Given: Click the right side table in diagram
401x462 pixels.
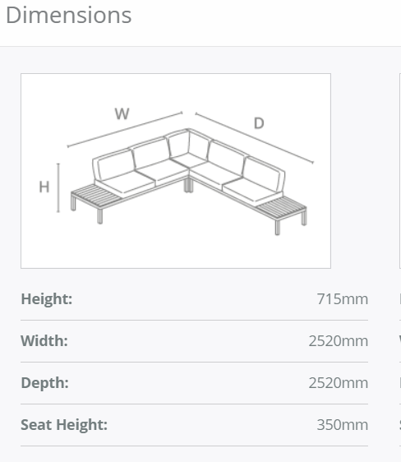Looking at the screenshot, I should (x=282, y=207).
